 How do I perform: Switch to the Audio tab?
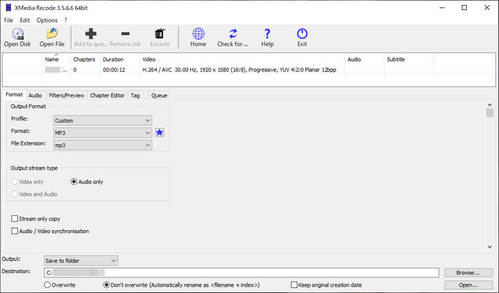[35, 96]
